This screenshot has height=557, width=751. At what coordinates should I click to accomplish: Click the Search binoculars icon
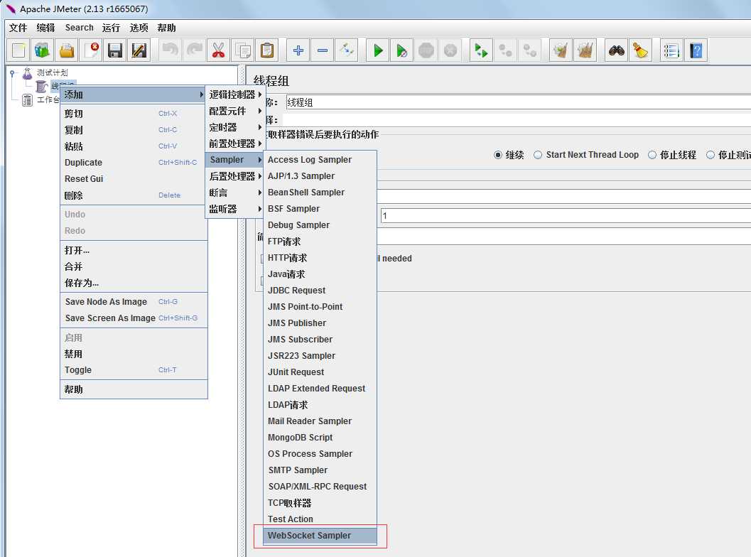coord(617,50)
